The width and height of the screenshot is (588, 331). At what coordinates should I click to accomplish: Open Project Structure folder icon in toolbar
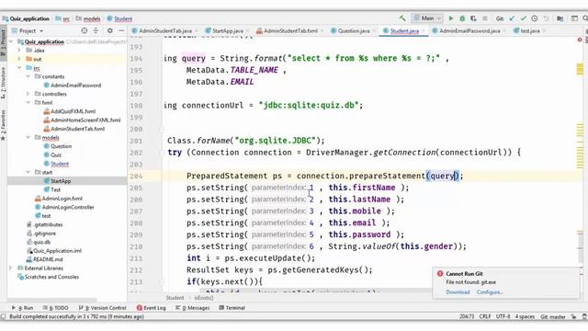point(560,18)
